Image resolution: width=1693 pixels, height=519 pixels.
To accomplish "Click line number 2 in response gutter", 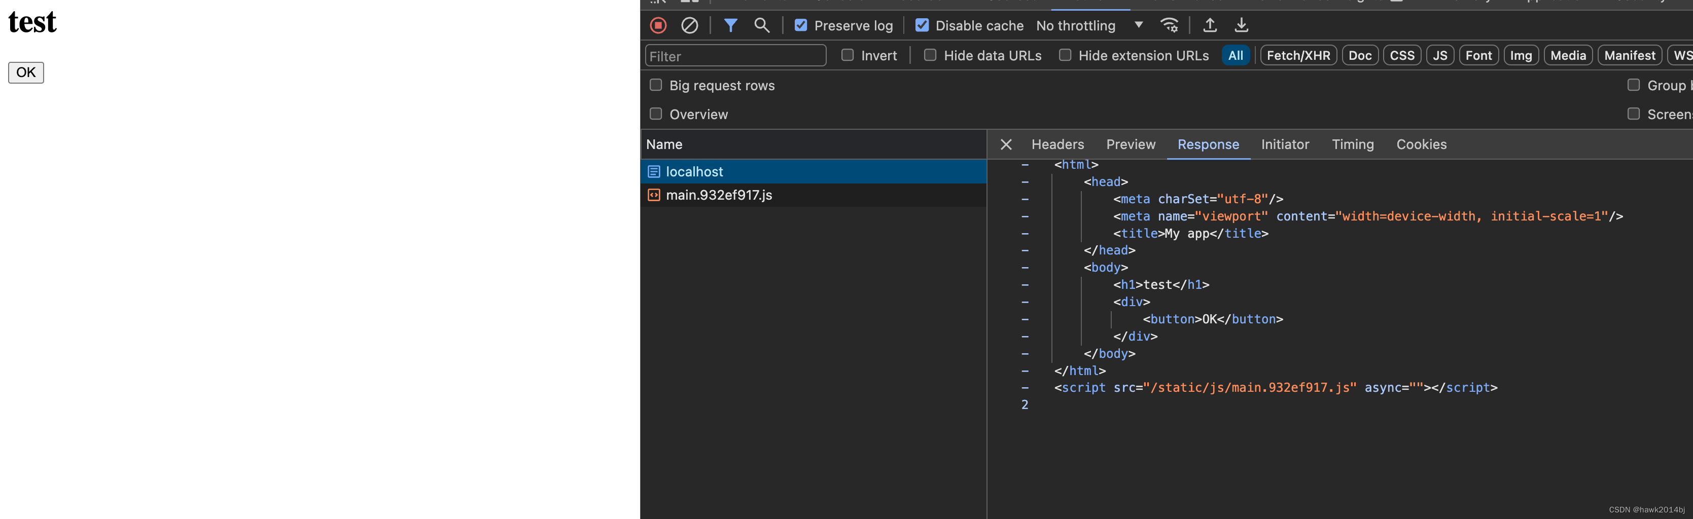I will click(1025, 404).
